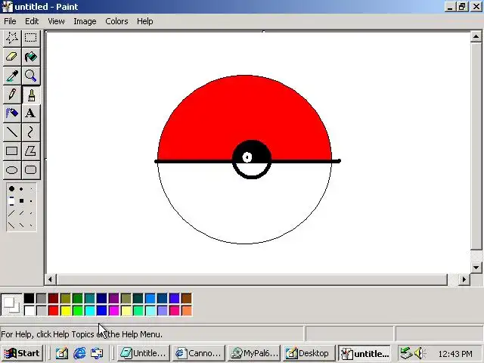
Task: Choose the medium backslash brush shape
Action: point(21,225)
